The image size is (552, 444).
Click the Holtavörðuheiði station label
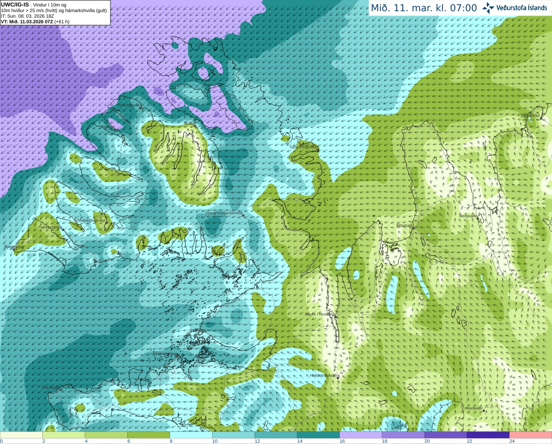323,375
